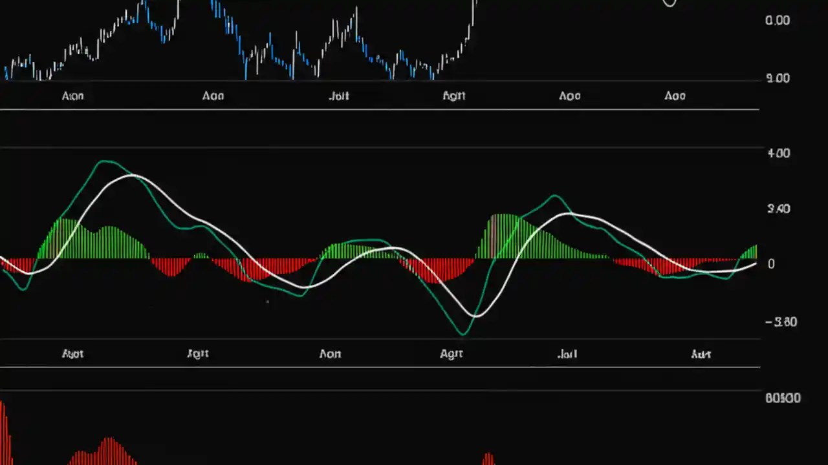Click the 60500 volume axis label
This screenshot has height=465, width=828.
click(x=782, y=398)
